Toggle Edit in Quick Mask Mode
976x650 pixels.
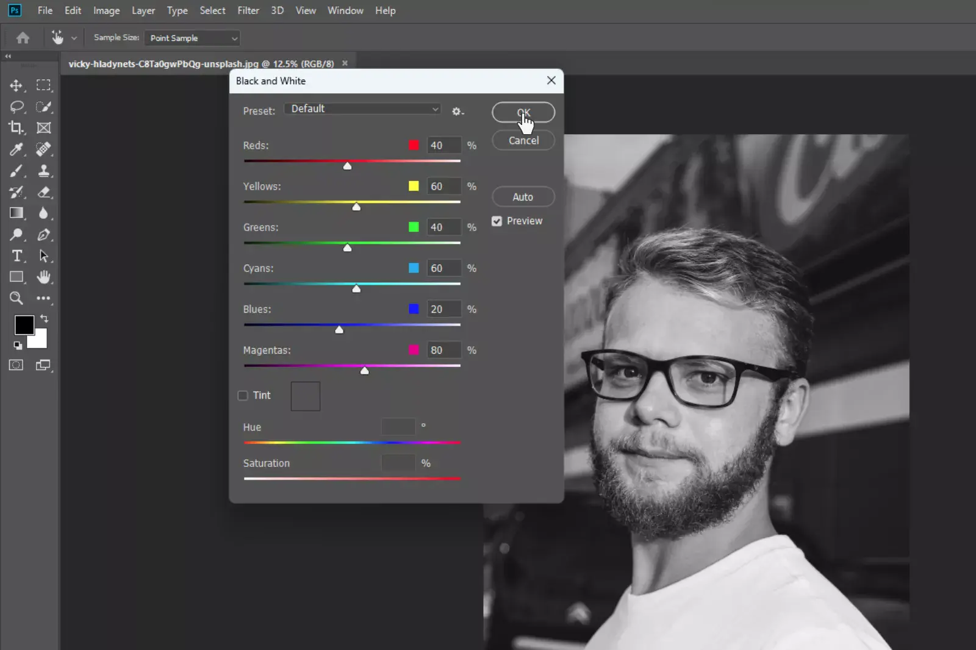point(16,364)
